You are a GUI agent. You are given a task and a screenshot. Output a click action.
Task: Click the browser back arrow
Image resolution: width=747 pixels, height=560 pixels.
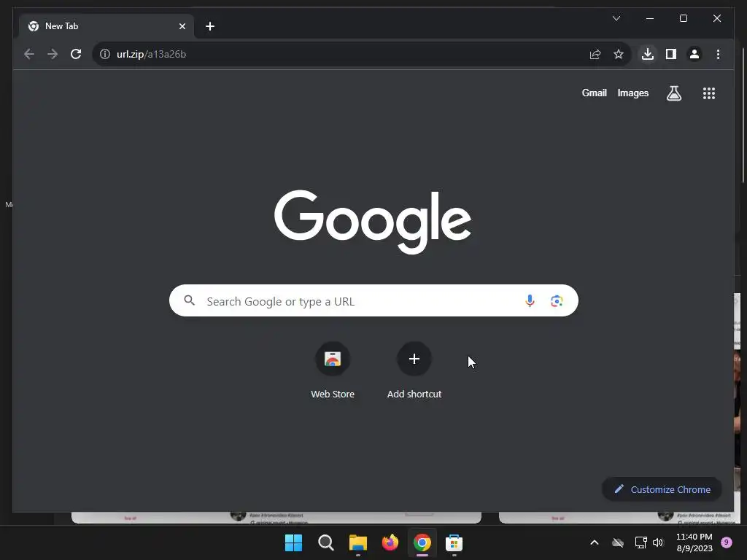pyautogui.click(x=29, y=54)
